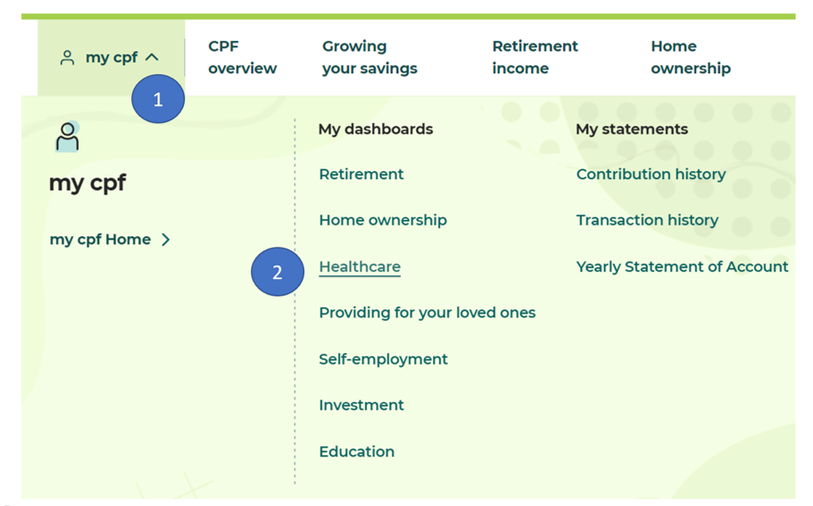813x506 pixels.
Task: Go to my cpf Home link
Action: pyautogui.click(x=100, y=240)
